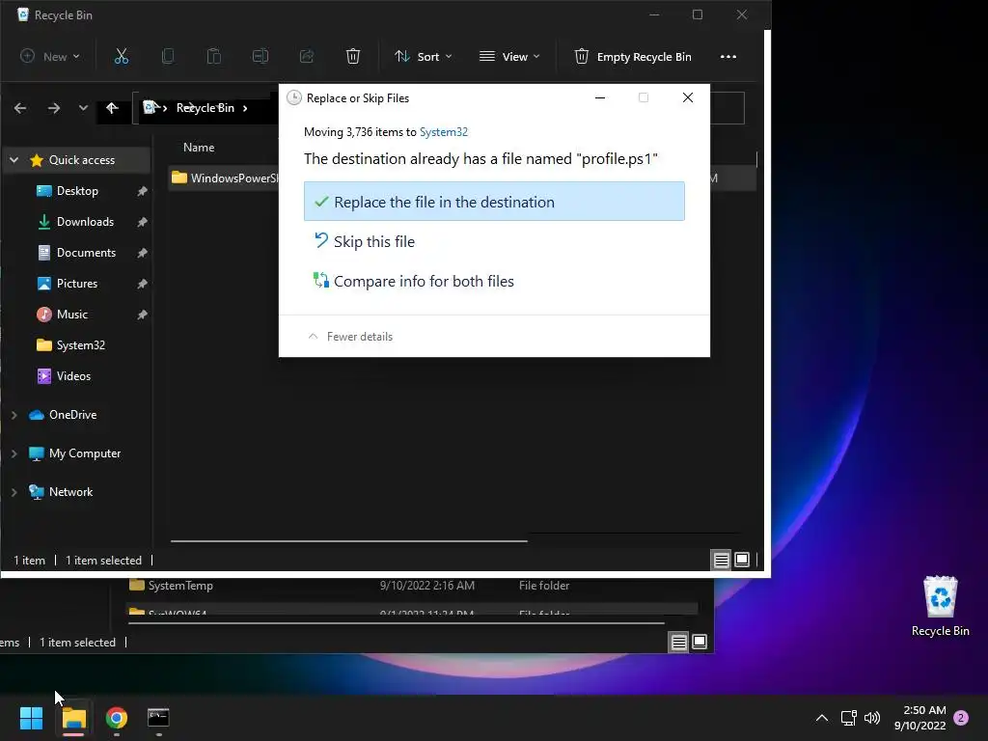
Task: Open Downloads in the sidebar
Action: click(85, 222)
